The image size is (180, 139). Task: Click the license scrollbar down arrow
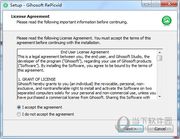point(160,97)
